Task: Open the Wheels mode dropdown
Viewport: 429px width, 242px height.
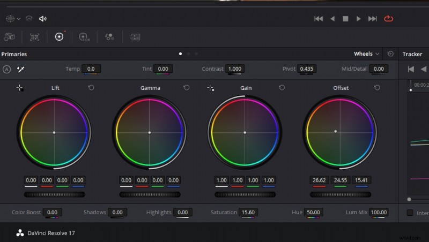Action: point(366,54)
